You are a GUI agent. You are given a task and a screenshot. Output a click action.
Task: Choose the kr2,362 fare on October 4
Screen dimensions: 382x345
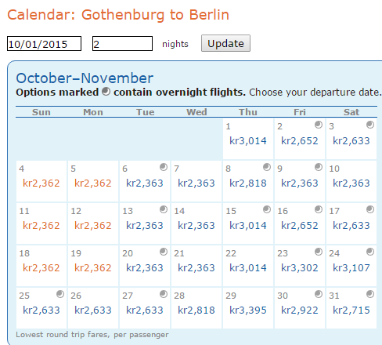coord(41,183)
